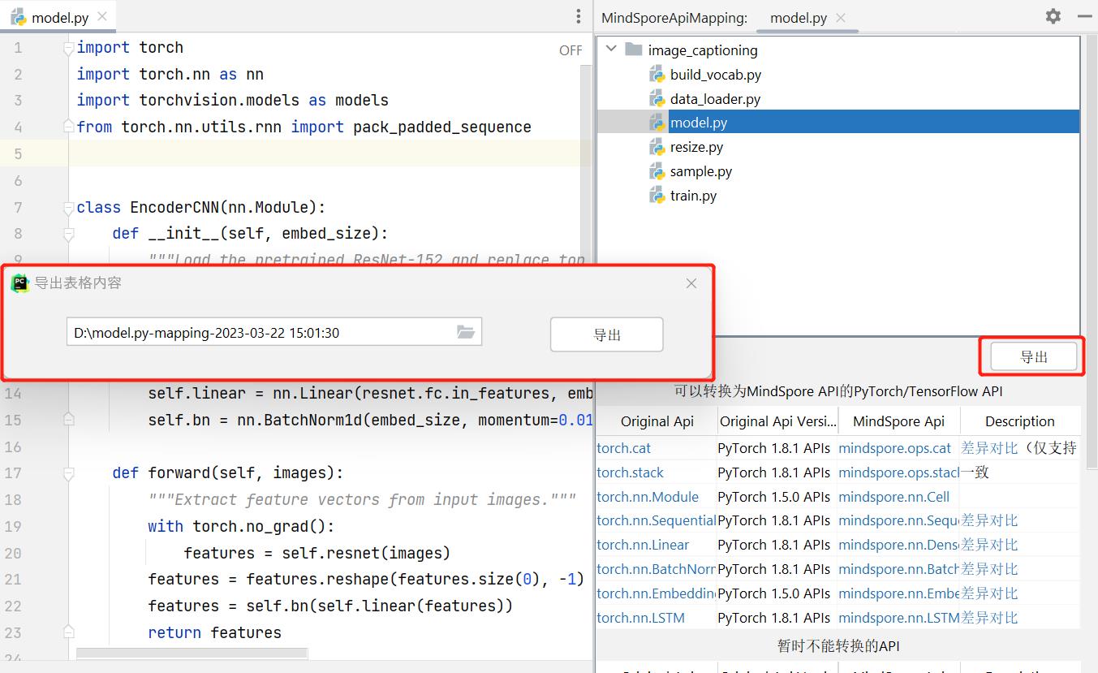Click the export button below the file tree
The width and height of the screenshot is (1098, 673).
[1034, 356]
